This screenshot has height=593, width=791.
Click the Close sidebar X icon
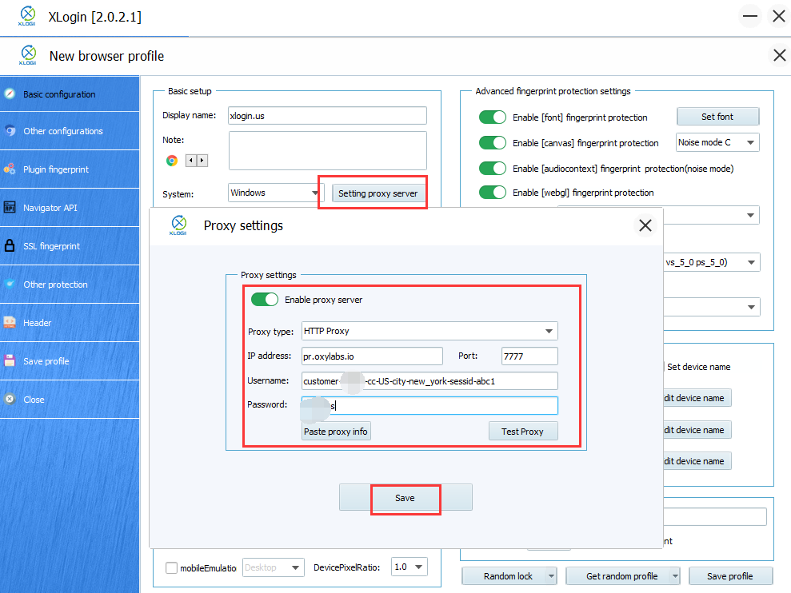[10, 399]
